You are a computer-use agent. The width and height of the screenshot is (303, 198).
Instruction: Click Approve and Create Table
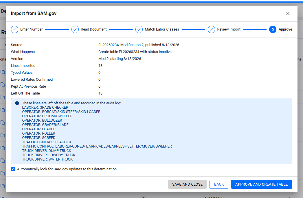pos(261,184)
